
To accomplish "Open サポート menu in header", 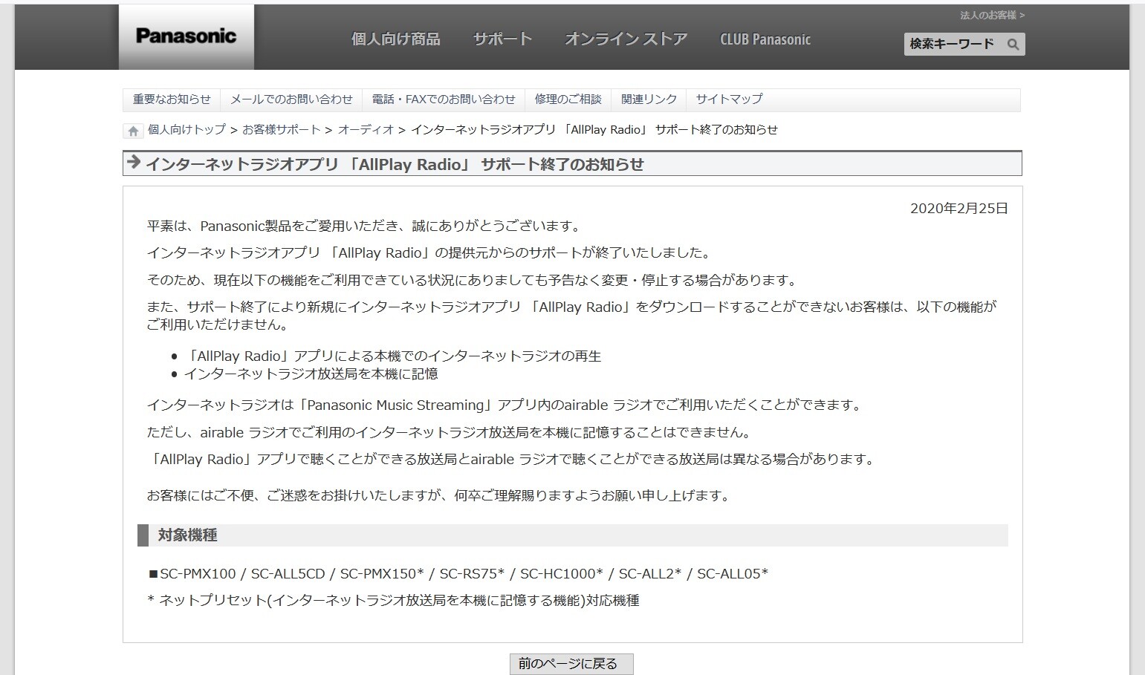I will 502,39.
